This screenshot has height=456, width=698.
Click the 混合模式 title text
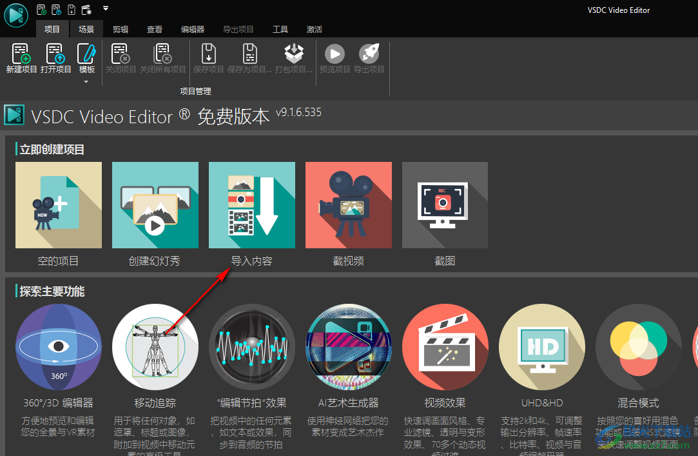point(638,403)
